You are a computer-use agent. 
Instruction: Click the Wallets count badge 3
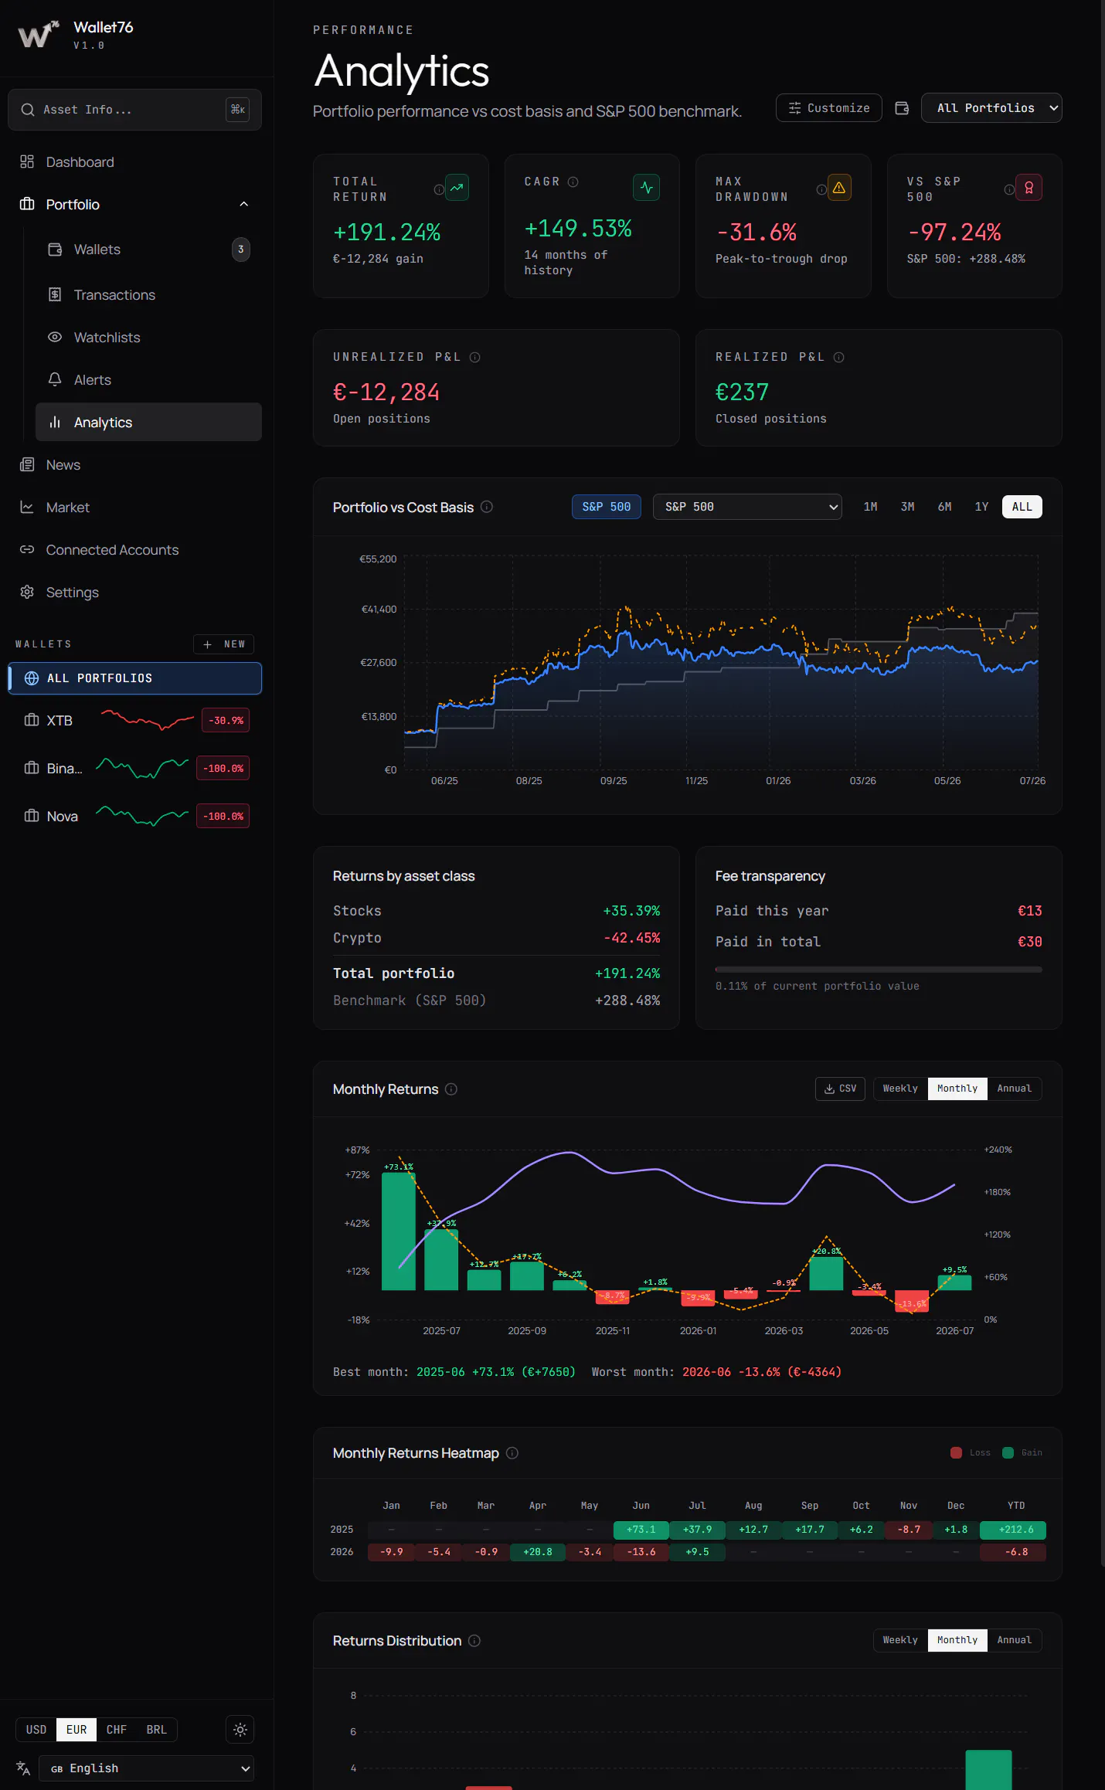(241, 250)
